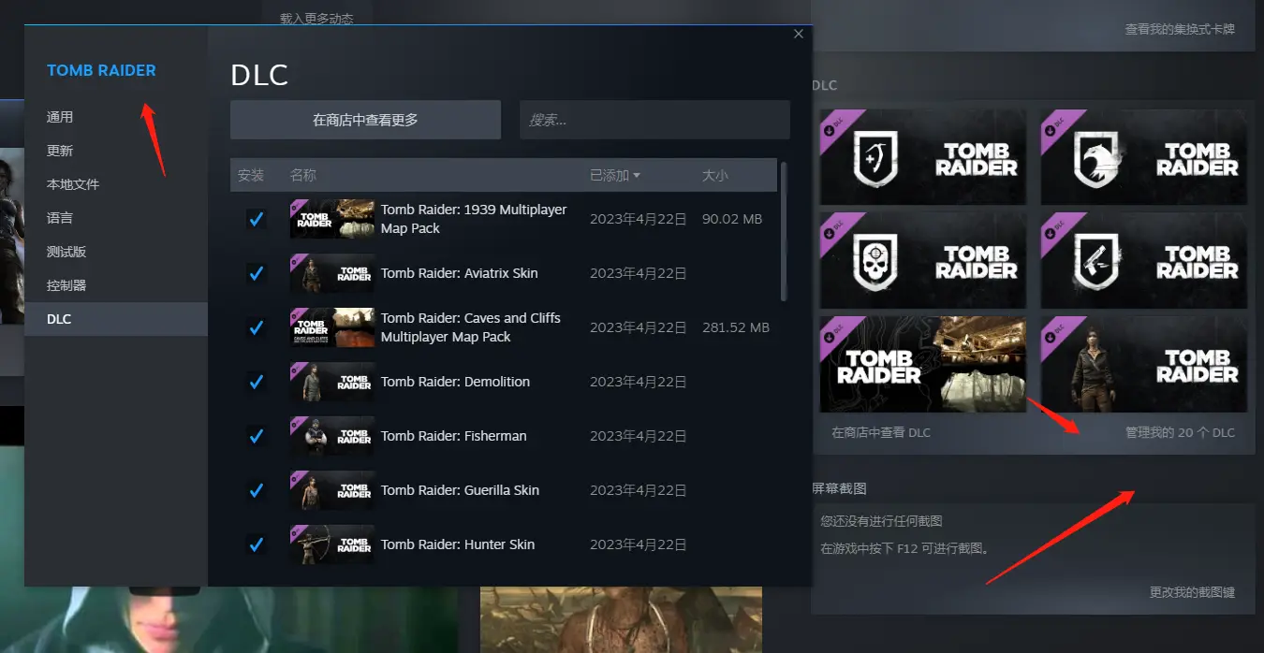This screenshot has width=1264, height=653.
Task: Select the 语言 tab
Action: tap(60, 218)
